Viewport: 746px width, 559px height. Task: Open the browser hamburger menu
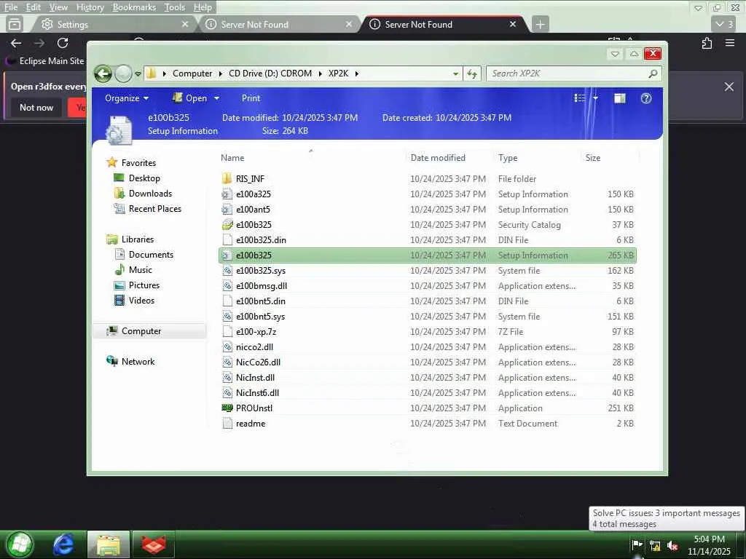coord(730,43)
